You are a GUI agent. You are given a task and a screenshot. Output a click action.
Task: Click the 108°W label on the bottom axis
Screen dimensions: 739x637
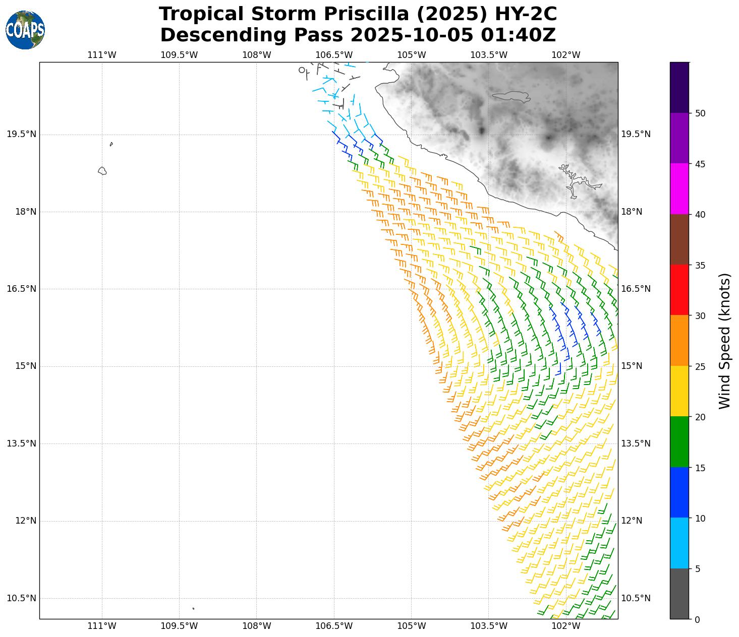(x=257, y=626)
